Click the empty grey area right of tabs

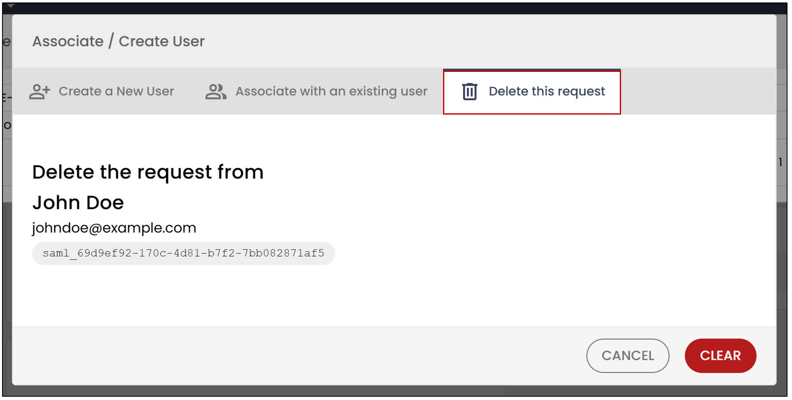(698, 91)
